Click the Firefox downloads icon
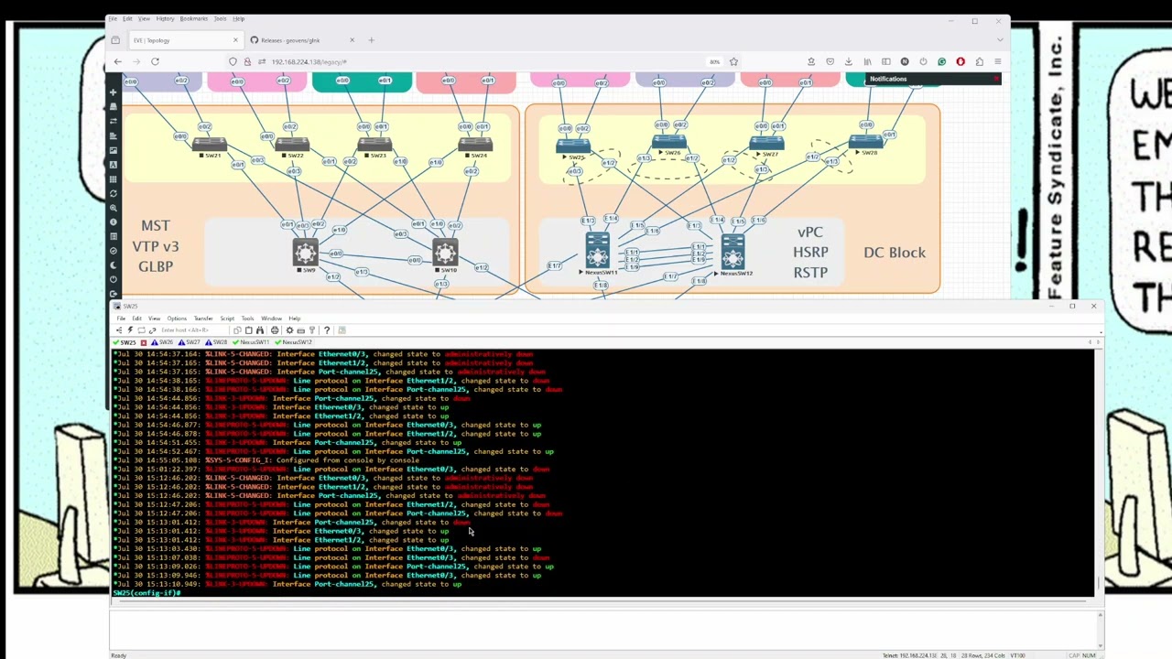Screen dimensions: 1172x659 (848, 61)
